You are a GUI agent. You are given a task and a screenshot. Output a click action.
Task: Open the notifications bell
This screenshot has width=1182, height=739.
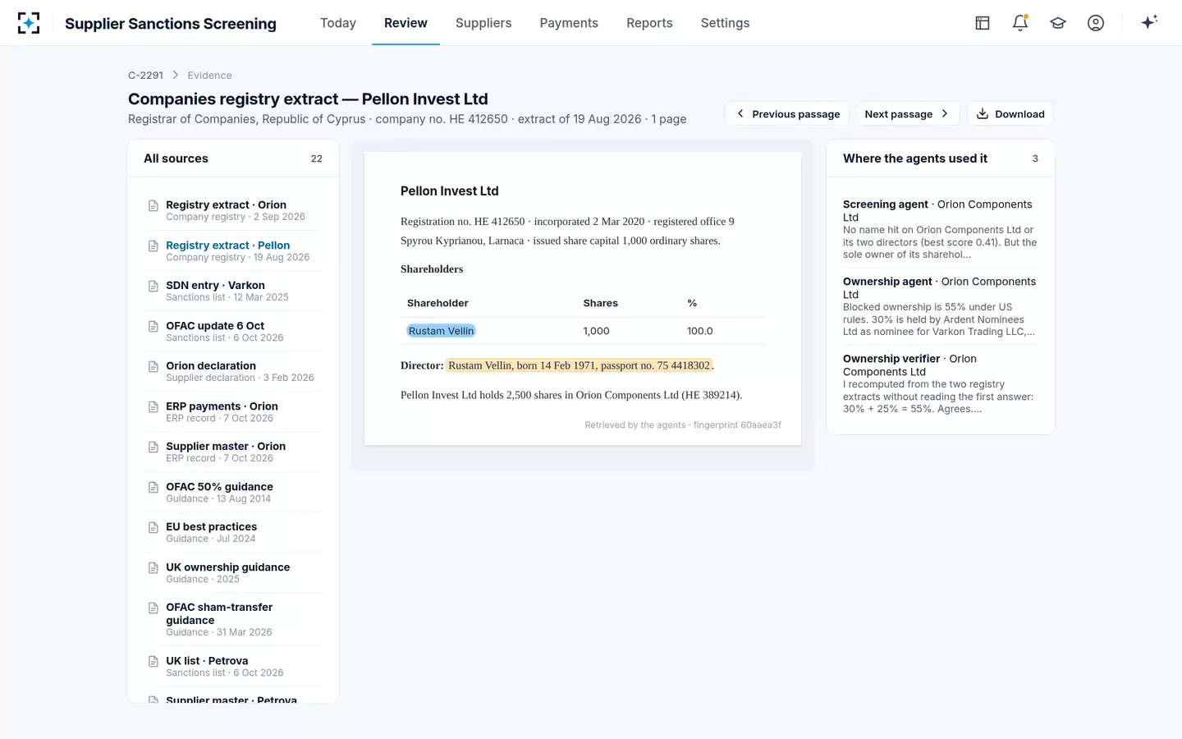pyautogui.click(x=1020, y=23)
